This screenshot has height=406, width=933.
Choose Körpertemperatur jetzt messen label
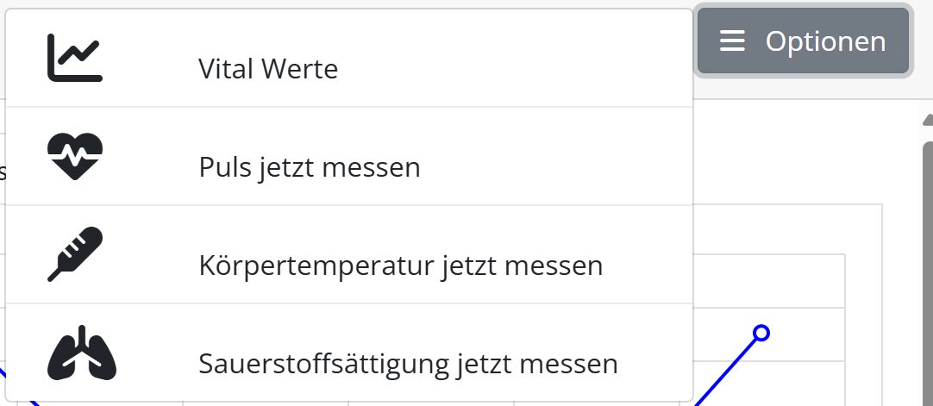click(400, 265)
